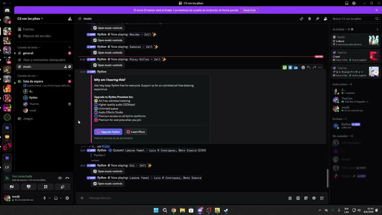Add emoji reaction to Rythm message
382x215 pixels.
(303, 67)
